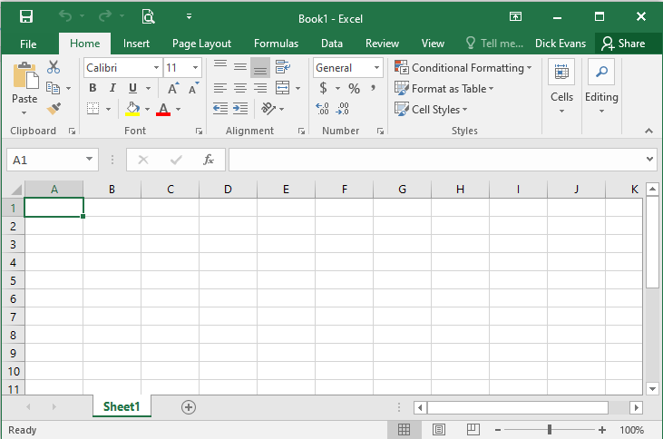Image resolution: width=663 pixels, height=439 pixels.
Task: Open the font size dropdown showing 11
Action: [195, 68]
